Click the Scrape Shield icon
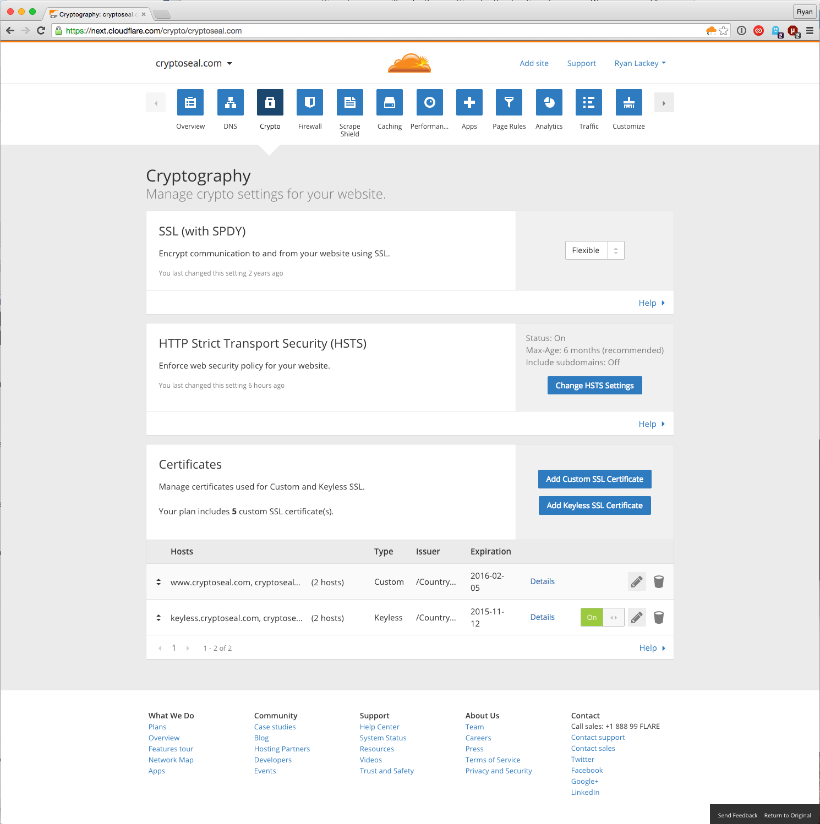This screenshot has width=820, height=824. pos(349,102)
